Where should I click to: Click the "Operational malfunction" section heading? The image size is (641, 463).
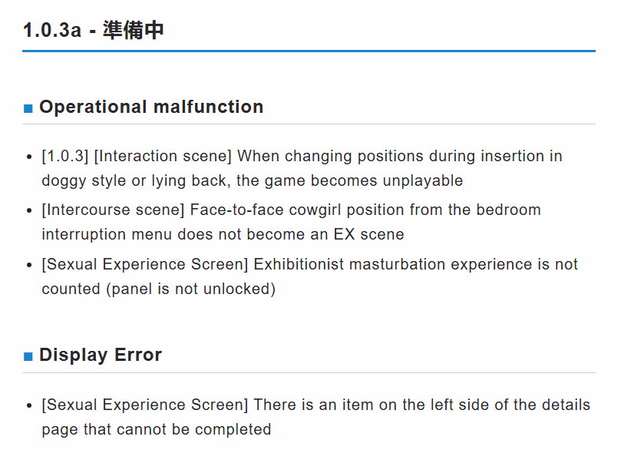pos(151,107)
